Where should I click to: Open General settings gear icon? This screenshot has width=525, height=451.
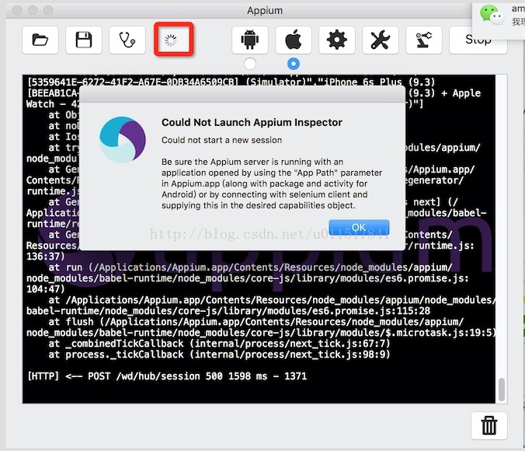tap(337, 40)
